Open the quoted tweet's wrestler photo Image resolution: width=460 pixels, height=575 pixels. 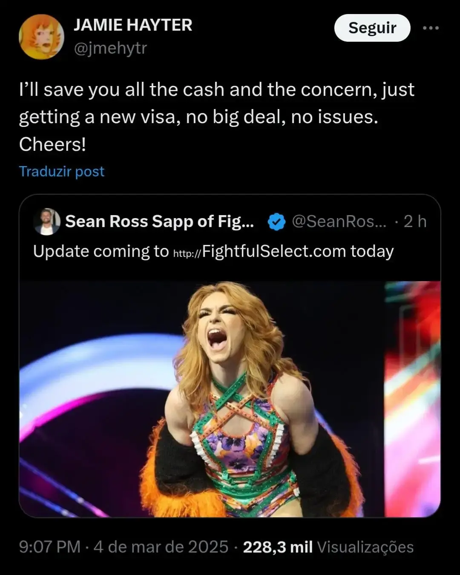[230, 399]
